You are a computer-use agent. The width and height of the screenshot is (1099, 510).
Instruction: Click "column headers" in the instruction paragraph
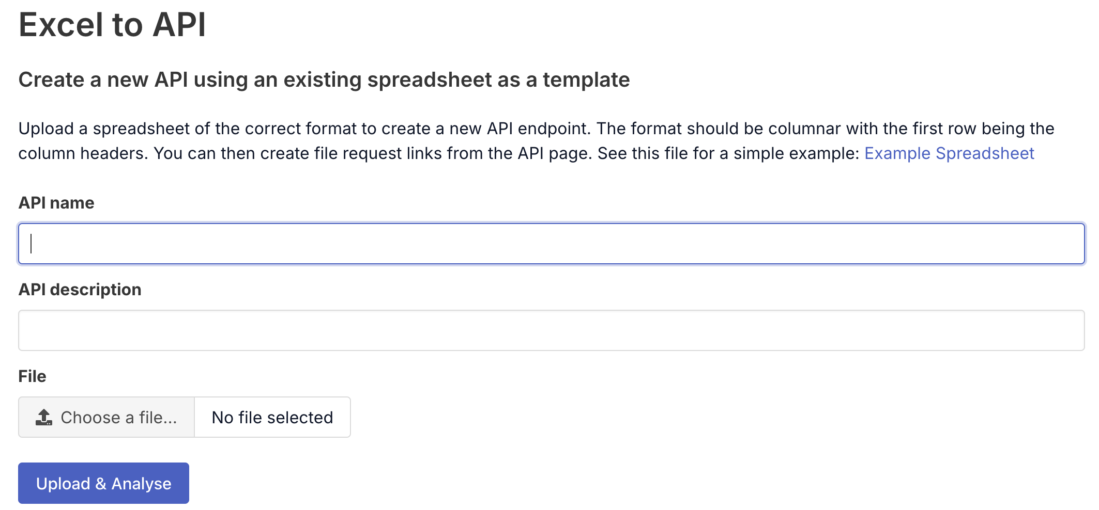point(83,153)
